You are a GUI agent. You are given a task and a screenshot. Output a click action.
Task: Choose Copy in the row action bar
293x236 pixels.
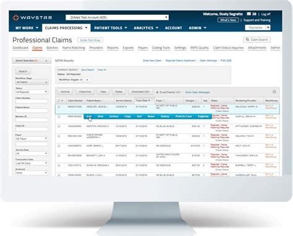point(127,116)
